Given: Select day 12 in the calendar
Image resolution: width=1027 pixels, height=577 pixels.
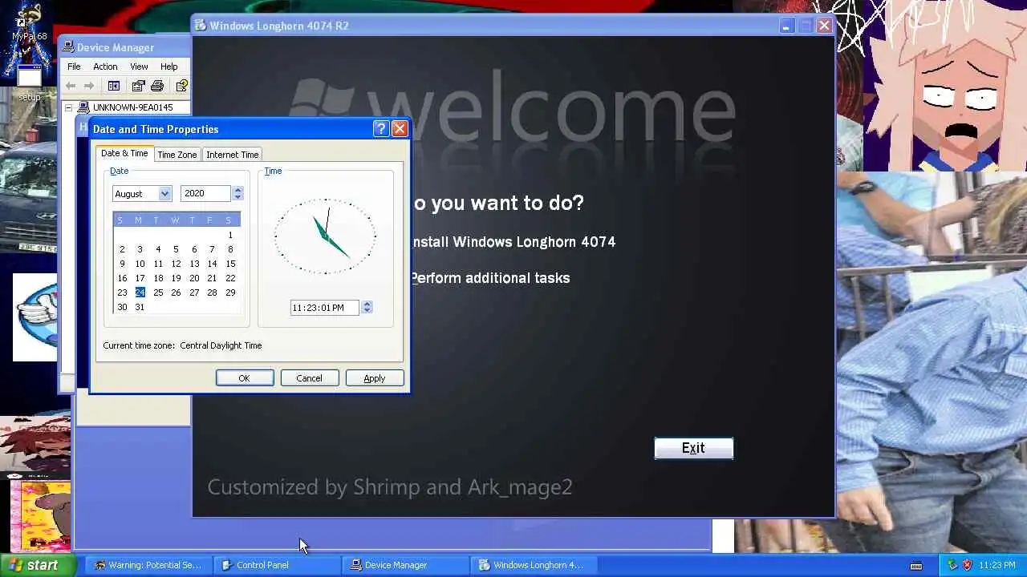Looking at the screenshot, I should [176, 264].
